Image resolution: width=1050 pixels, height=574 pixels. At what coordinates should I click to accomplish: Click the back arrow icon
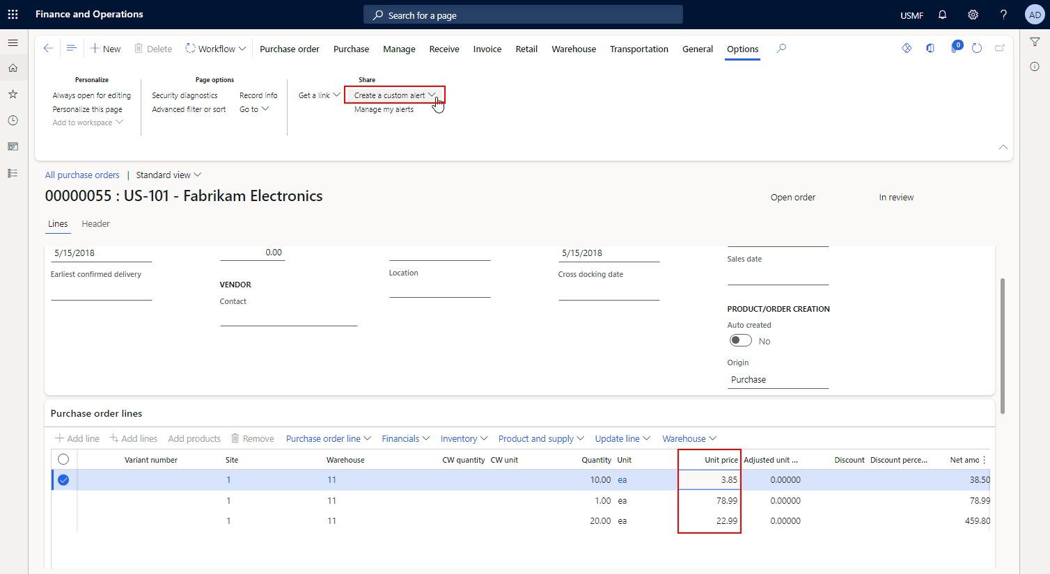click(x=48, y=48)
